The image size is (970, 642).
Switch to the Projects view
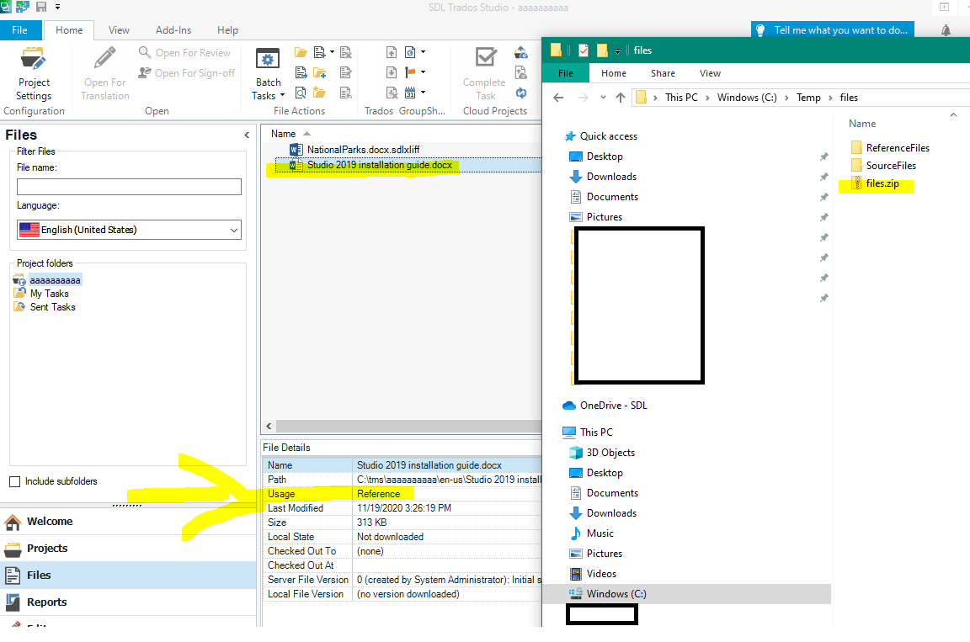pos(128,549)
